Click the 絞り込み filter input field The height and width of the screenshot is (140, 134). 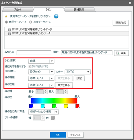coord(34,53)
